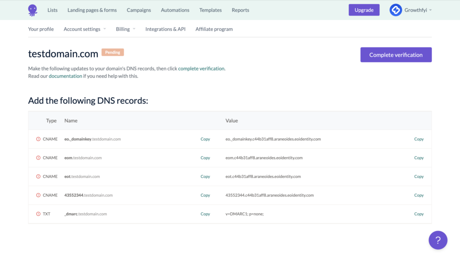Switch to Integrations & API tab
The image size is (460, 262).
pyautogui.click(x=165, y=29)
